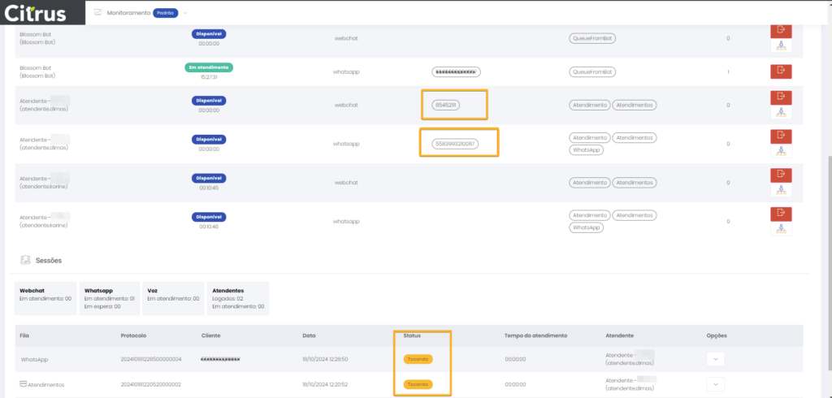Click queue hierarchy icon for atendente.dimas webchat row
832x398 pixels.
coord(780,114)
